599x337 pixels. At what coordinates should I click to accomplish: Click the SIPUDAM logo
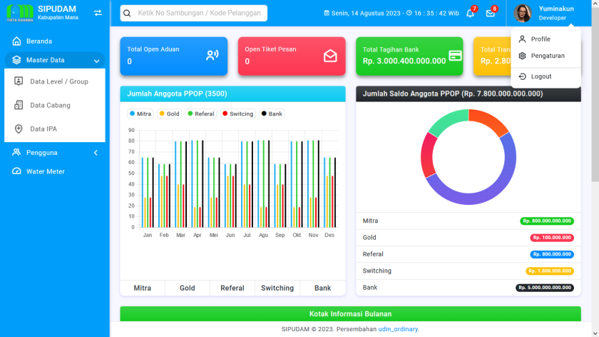19,13
